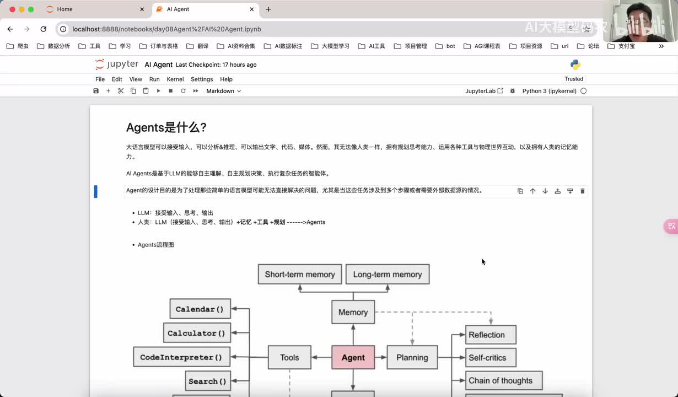
Task: Open the 项目管理 bookmarks folder
Action: (x=411, y=46)
